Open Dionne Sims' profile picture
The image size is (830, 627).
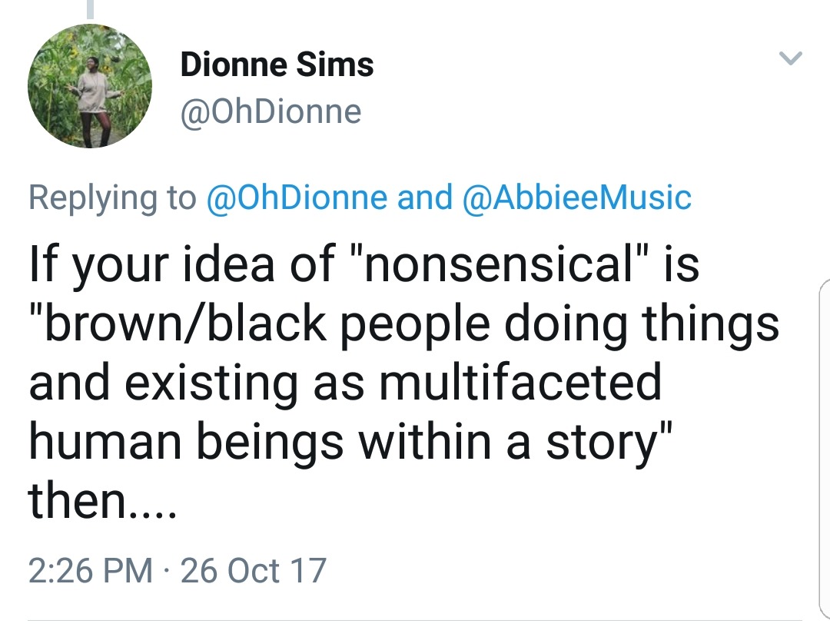point(90,85)
